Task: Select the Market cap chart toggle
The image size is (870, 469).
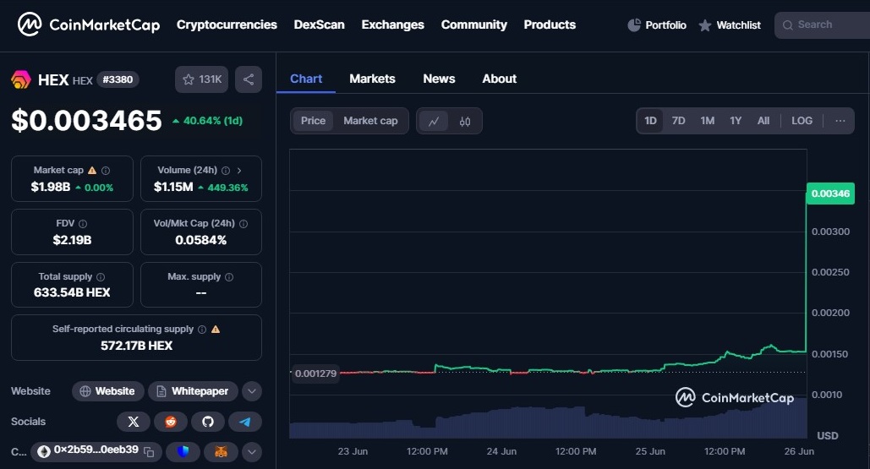Action: (370, 121)
